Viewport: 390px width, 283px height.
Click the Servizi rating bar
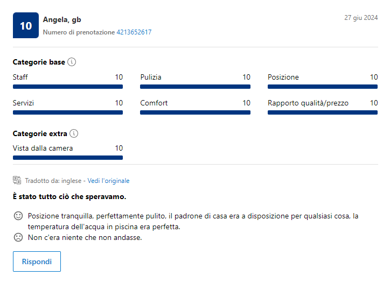pos(68,112)
